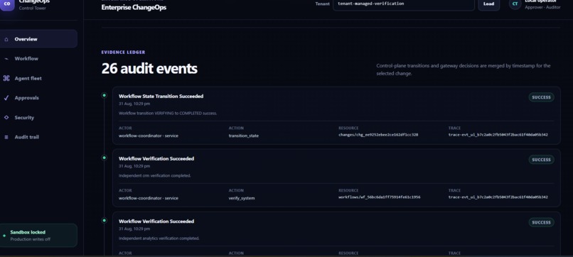Click the "EVIDENCE LEDGER" label
This screenshot has height=257, width=573.
(x=123, y=53)
